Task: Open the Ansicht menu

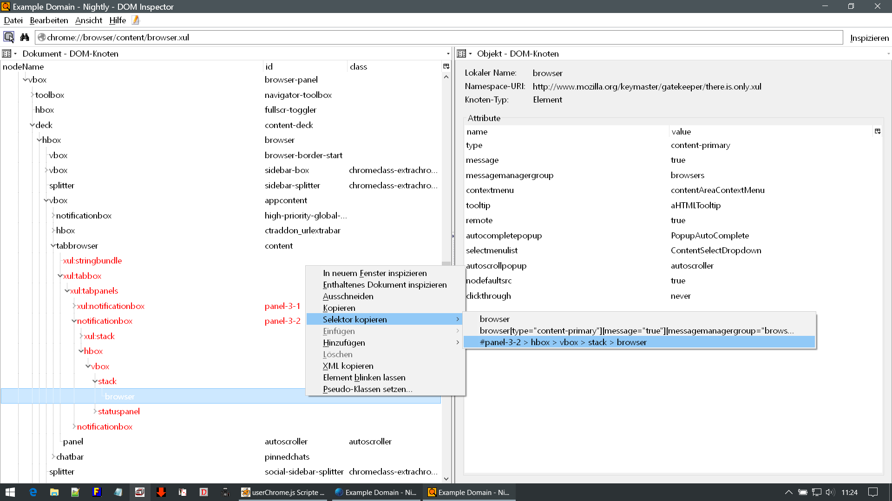Action: pos(88,20)
